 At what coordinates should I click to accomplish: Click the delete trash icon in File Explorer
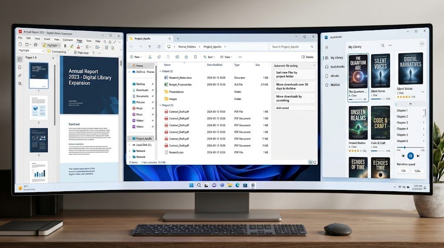[x=196, y=57]
